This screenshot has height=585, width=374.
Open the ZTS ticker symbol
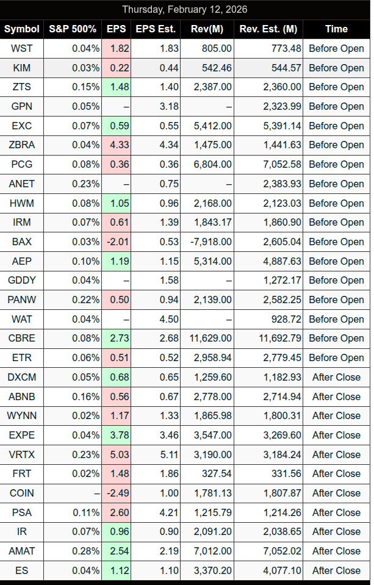click(x=22, y=87)
